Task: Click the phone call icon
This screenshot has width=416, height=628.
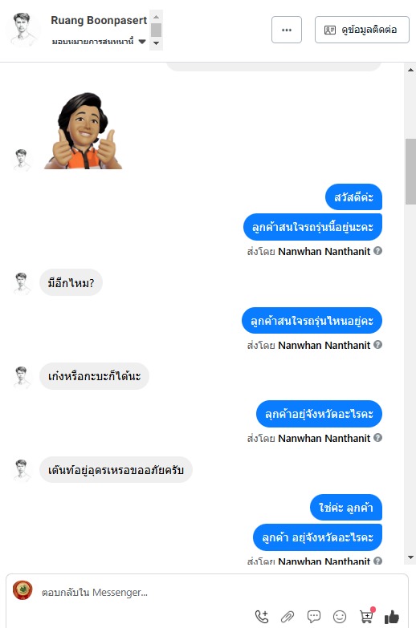Action: pyautogui.click(x=262, y=617)
